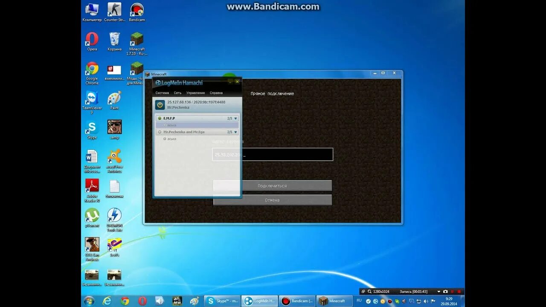Click the Отмена button in Minecraft

273,200
